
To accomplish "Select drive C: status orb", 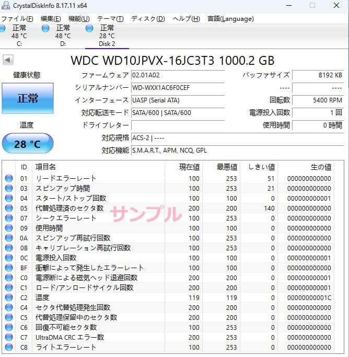I will tap(3, 28).
